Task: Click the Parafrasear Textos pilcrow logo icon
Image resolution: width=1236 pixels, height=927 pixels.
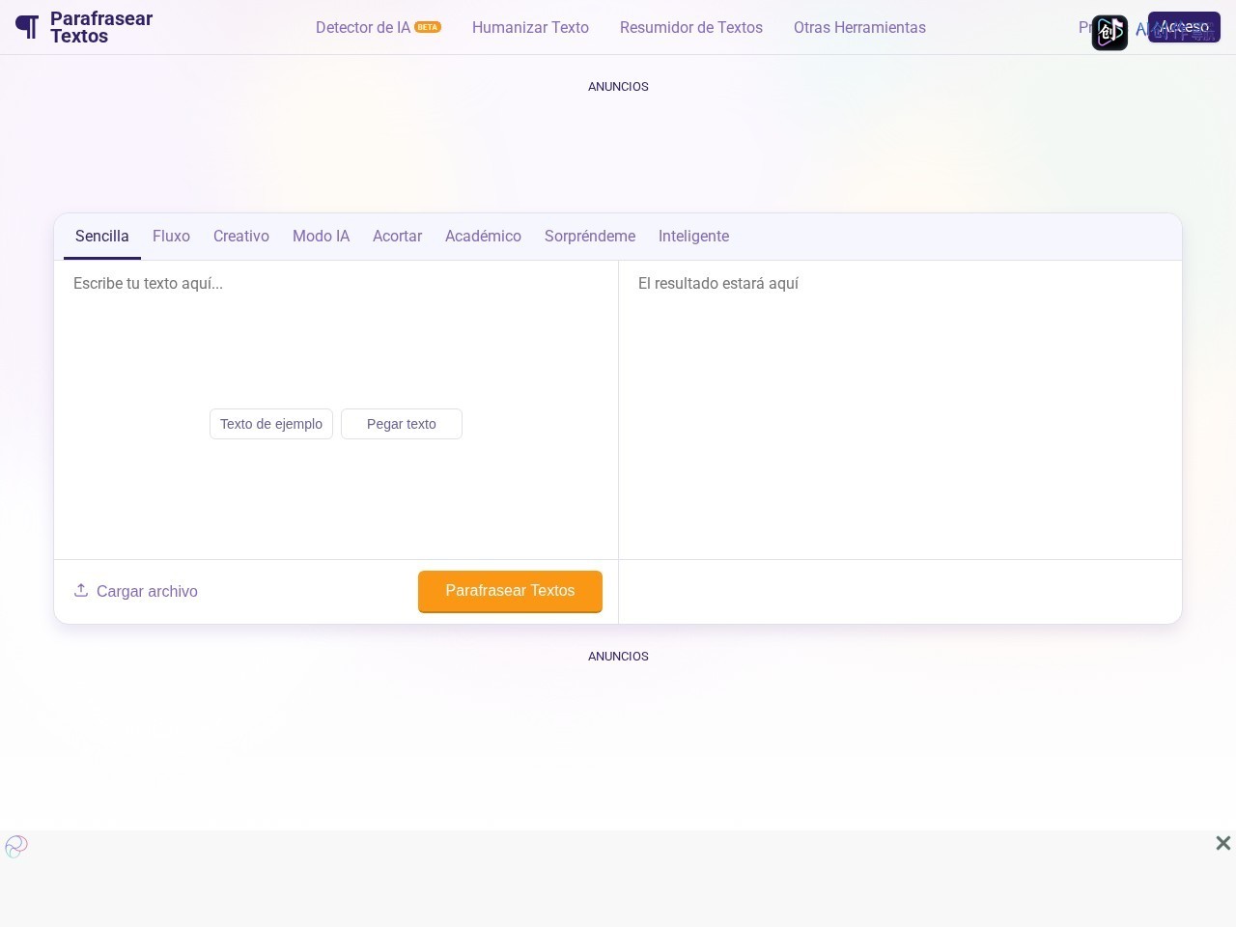Action: point(27,27)
